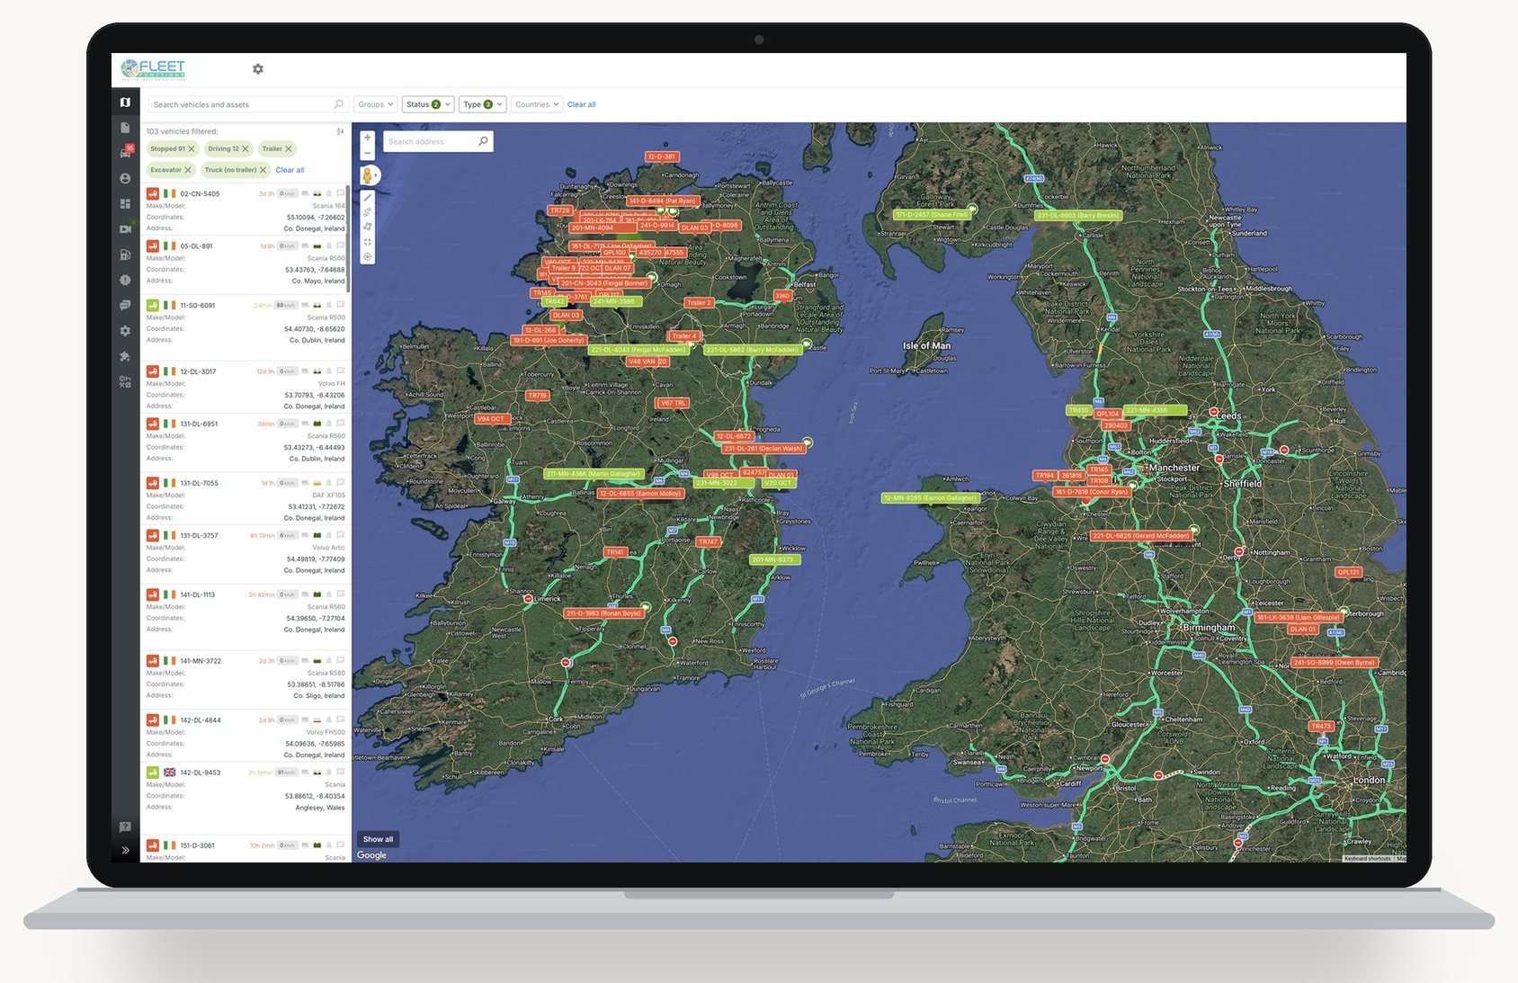
Task: Select the route tool on the map
Action: click(367, 213)
